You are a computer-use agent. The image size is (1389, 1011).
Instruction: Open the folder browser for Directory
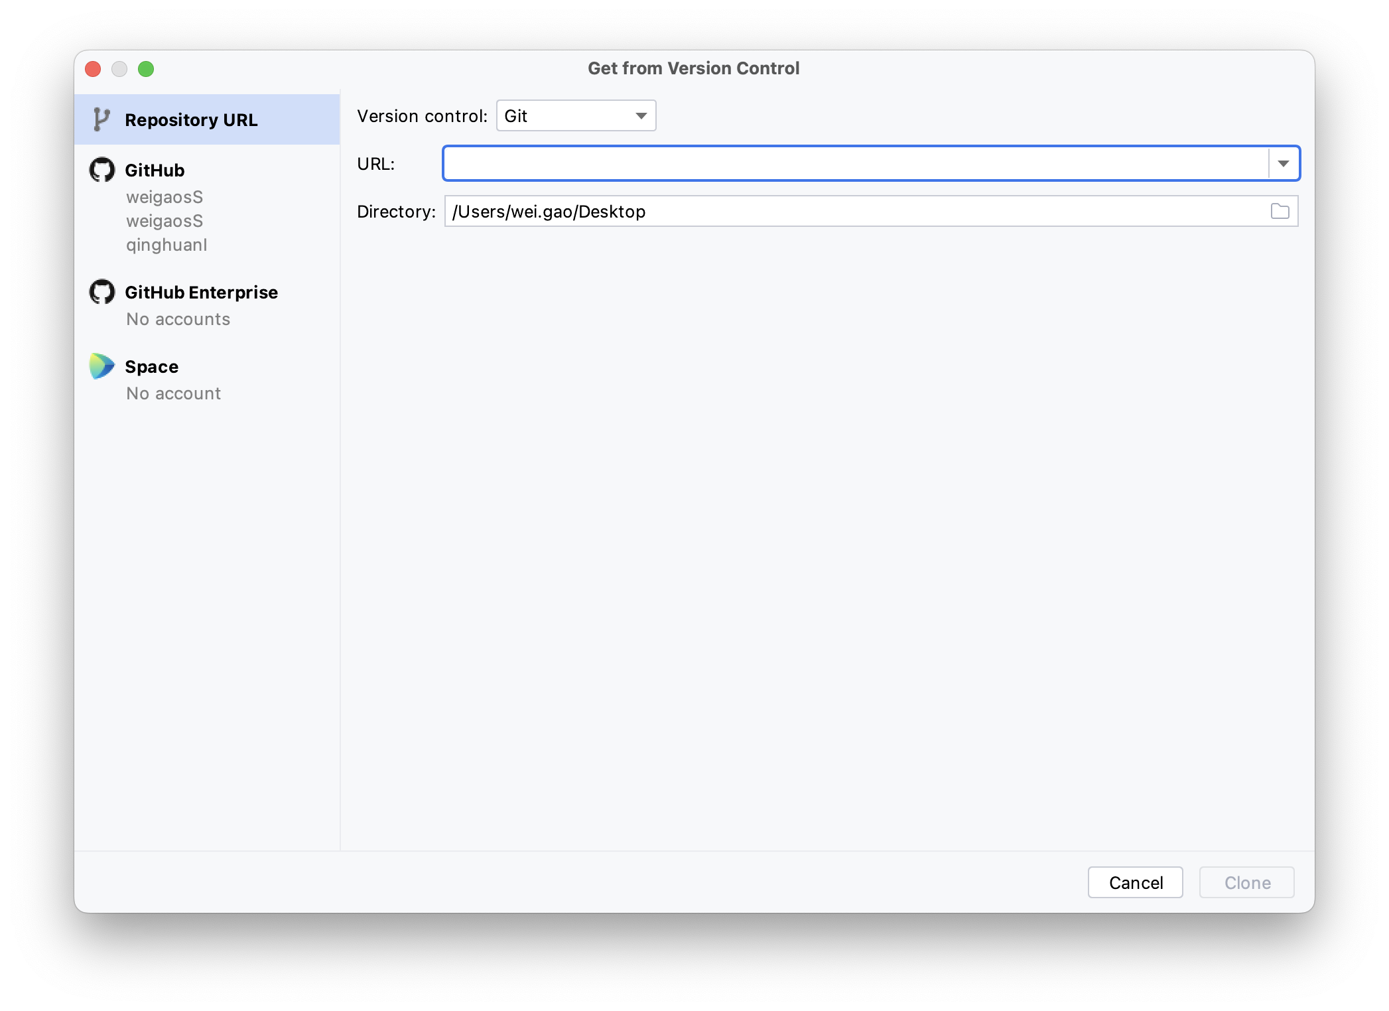click(x=1280, y=211)
